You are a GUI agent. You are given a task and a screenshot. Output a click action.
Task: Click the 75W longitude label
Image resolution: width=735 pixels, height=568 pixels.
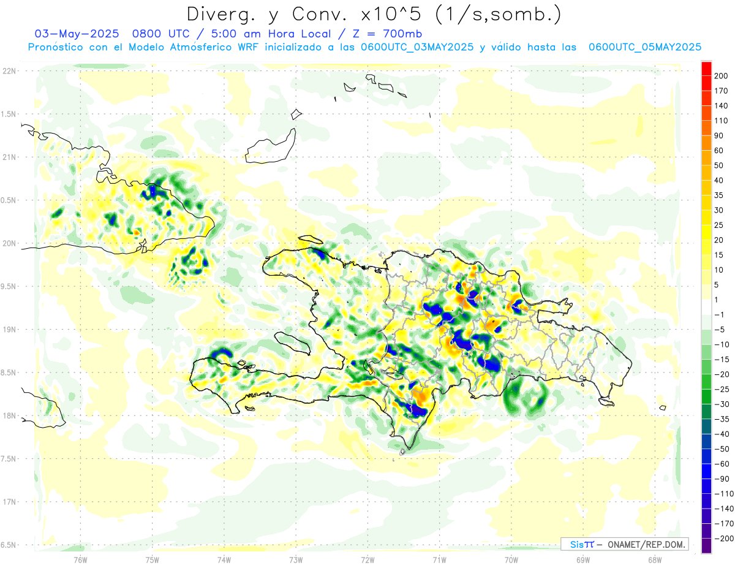tap(153, 559)
